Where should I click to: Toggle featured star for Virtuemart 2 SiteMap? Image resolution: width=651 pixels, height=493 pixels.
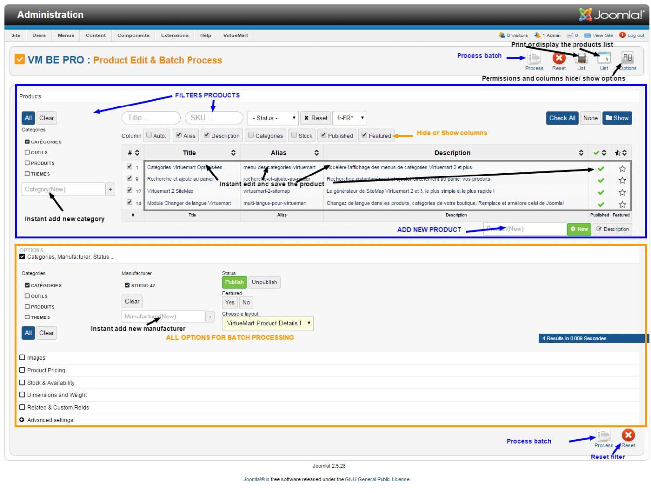[x=622, y=192]
